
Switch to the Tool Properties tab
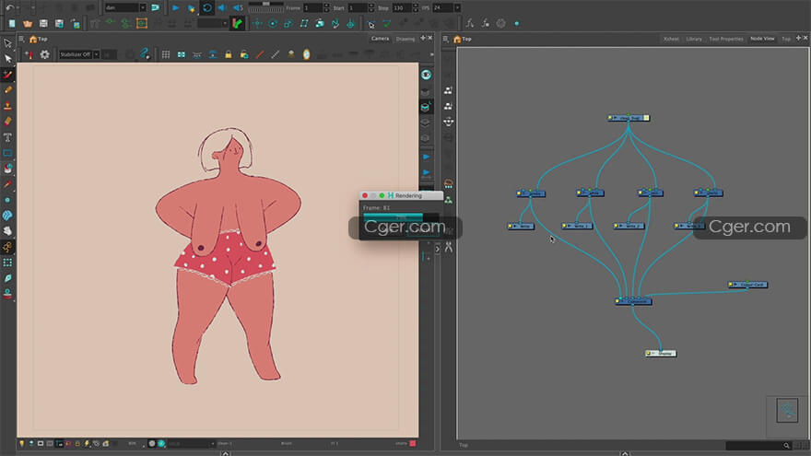coord(726,39)
